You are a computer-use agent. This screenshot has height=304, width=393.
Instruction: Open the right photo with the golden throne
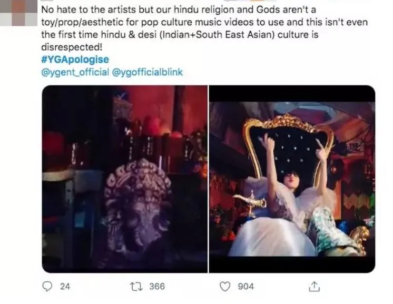click(292, 179)
